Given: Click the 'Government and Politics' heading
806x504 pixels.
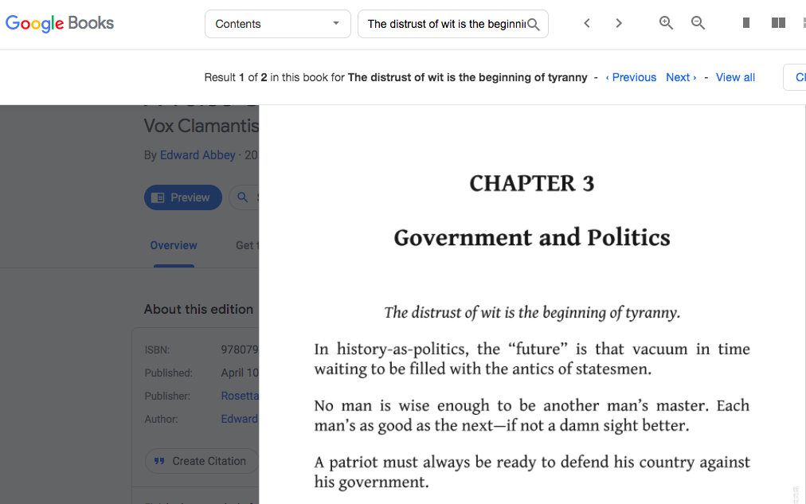Looking at the screenshot, I should (x=532, y=237).
